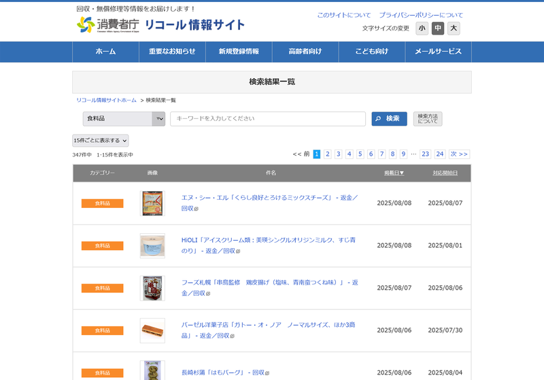Open このサイトについて link

click(344, 15)
